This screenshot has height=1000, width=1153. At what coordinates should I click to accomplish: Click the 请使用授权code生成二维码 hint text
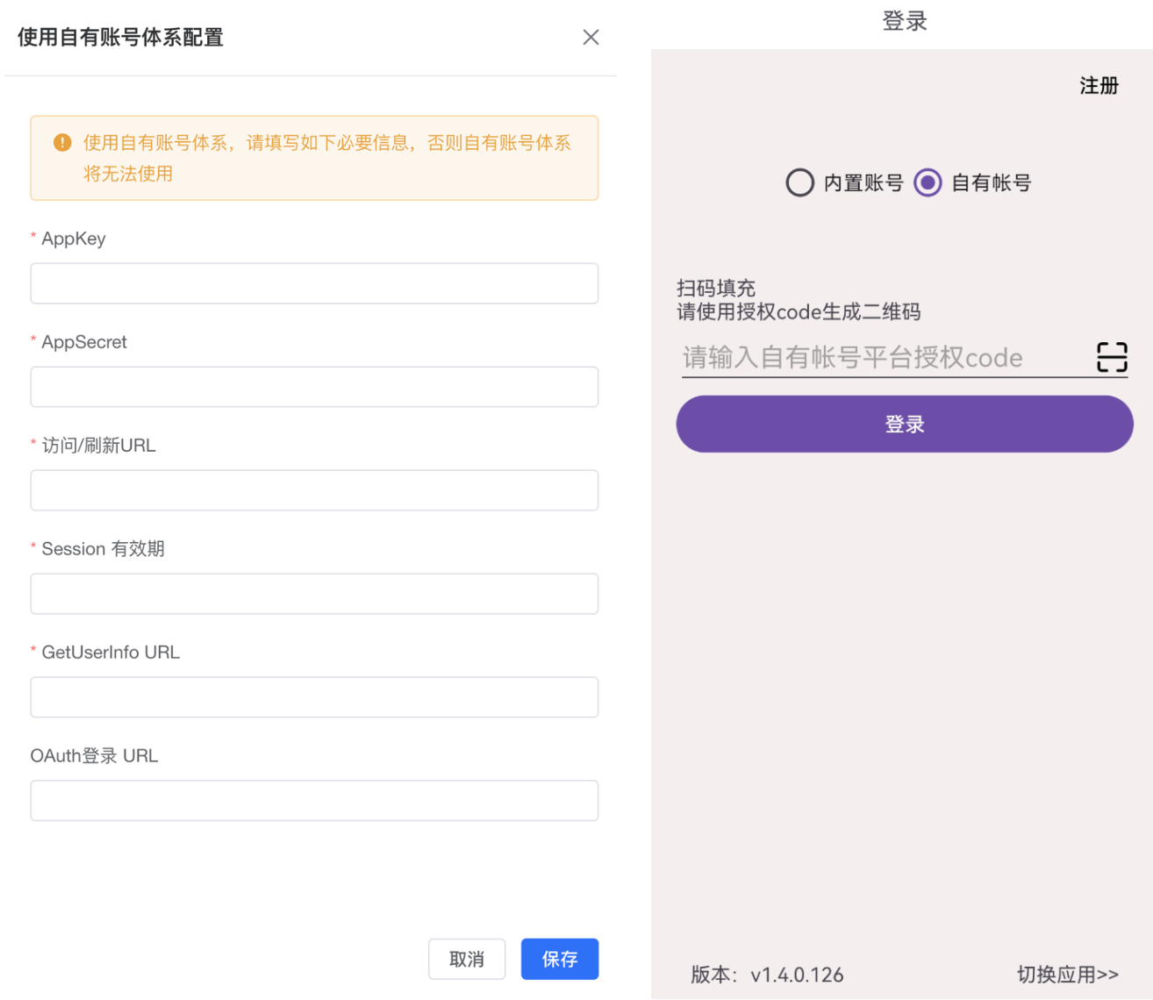799,311
